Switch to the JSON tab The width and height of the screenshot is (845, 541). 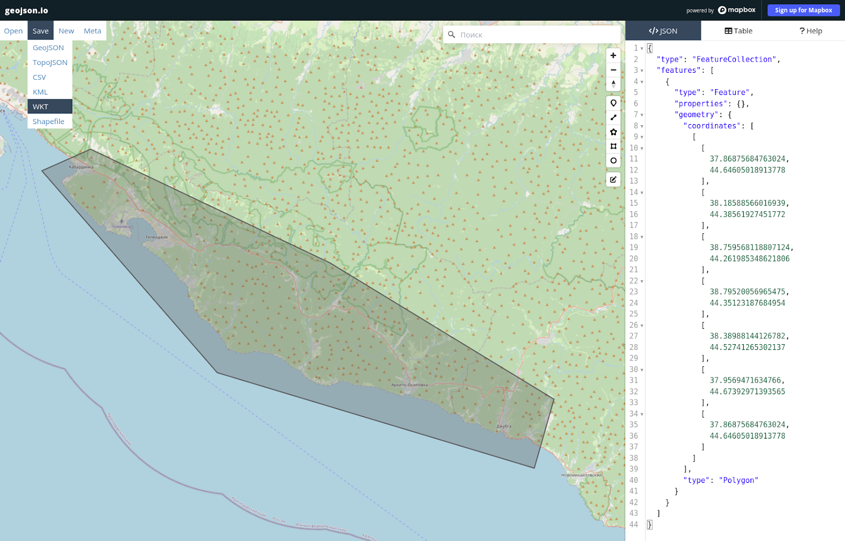point(663,31)
